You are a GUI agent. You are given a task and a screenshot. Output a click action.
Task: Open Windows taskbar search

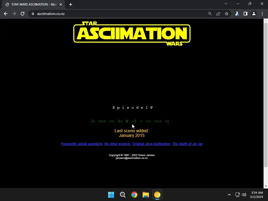(x=122, y=195)
